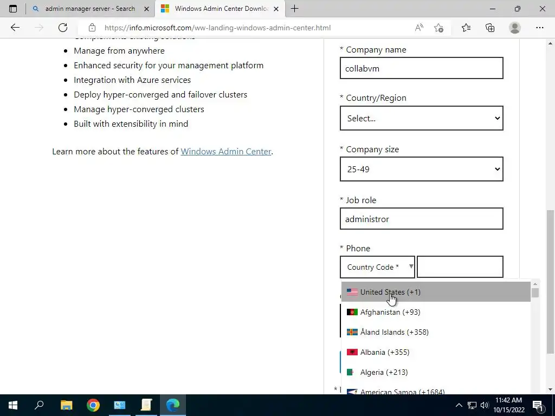Open Windows taskbar search
555x416 pixels.
39,405
